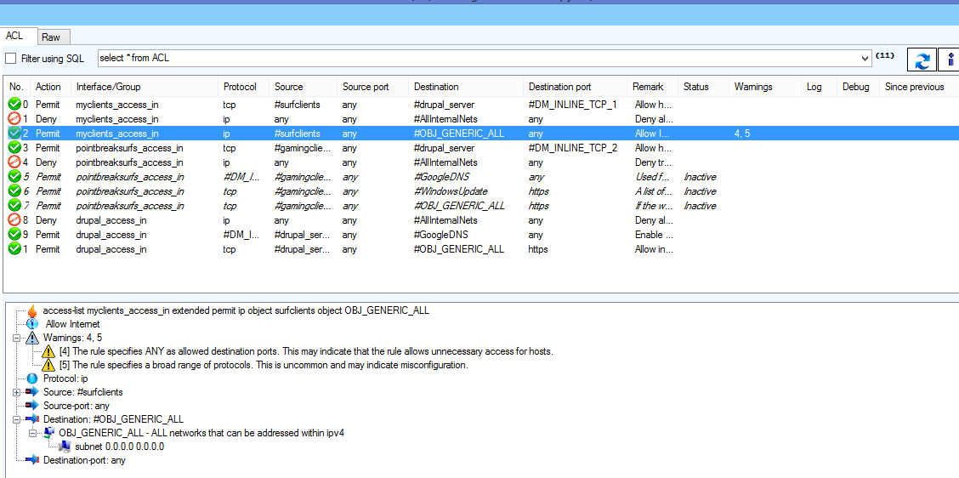This screenshot has height=478, width=959.
Task: Select warning [4] ANY destination ports
Action: coord(306,351)
